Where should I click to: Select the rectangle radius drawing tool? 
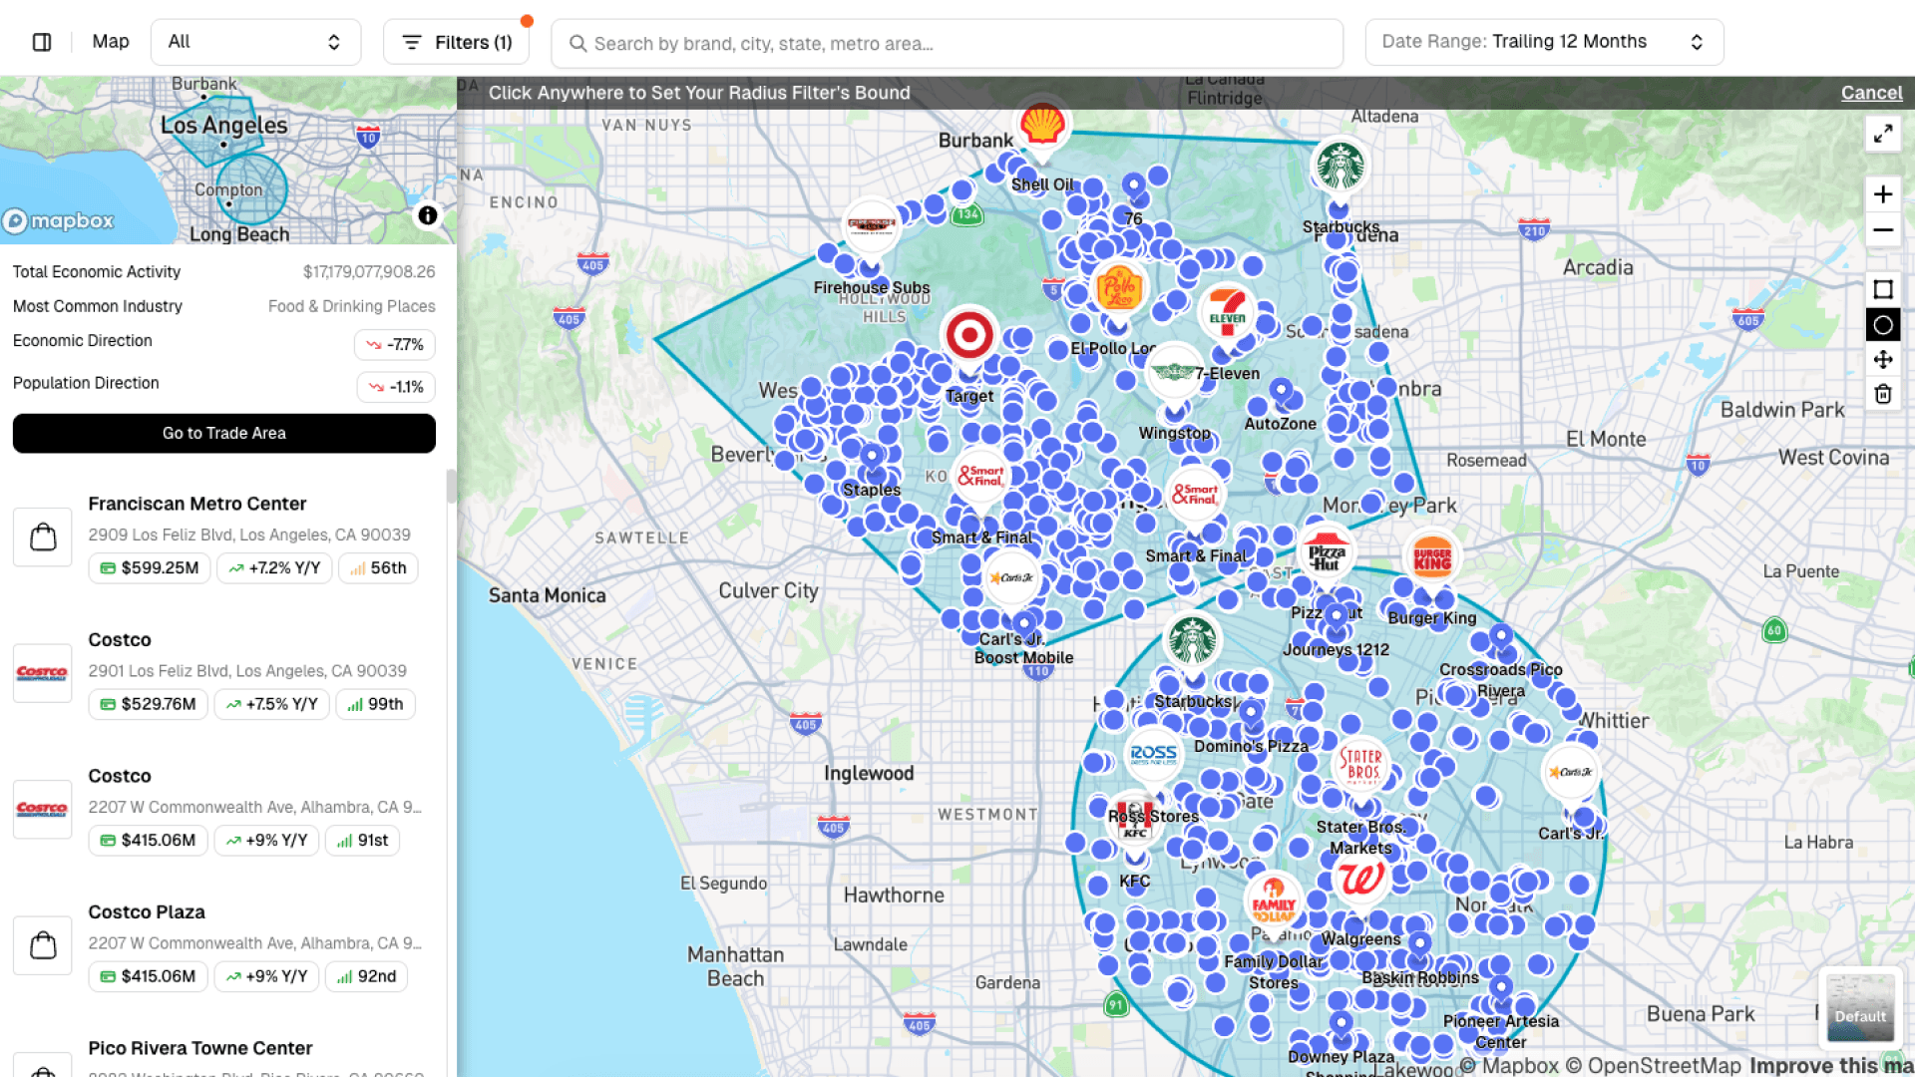pos(1883,290)
